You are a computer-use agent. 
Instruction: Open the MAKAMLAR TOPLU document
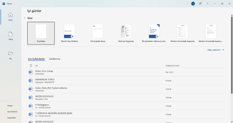126,81
